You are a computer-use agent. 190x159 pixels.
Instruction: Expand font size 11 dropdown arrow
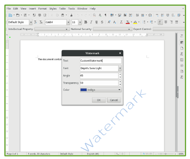(x=80, y=22)
